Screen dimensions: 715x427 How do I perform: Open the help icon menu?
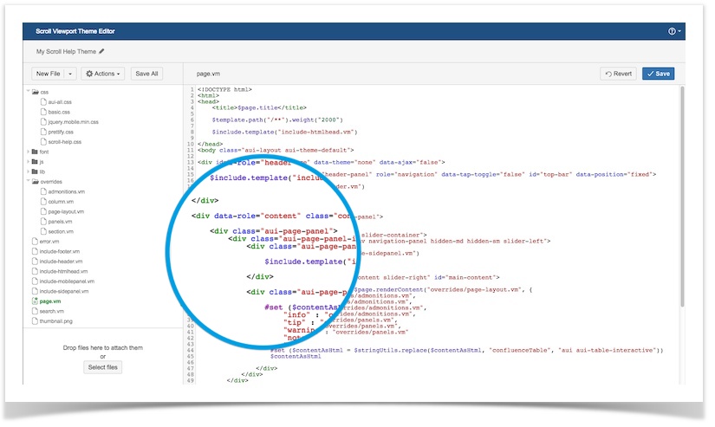pyautogui.click(x=674, y=31)
